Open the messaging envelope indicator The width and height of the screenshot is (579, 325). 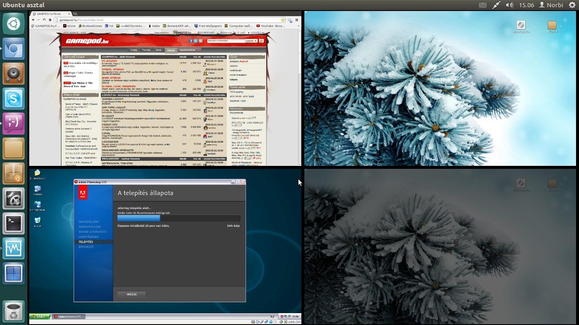point(483,5)
